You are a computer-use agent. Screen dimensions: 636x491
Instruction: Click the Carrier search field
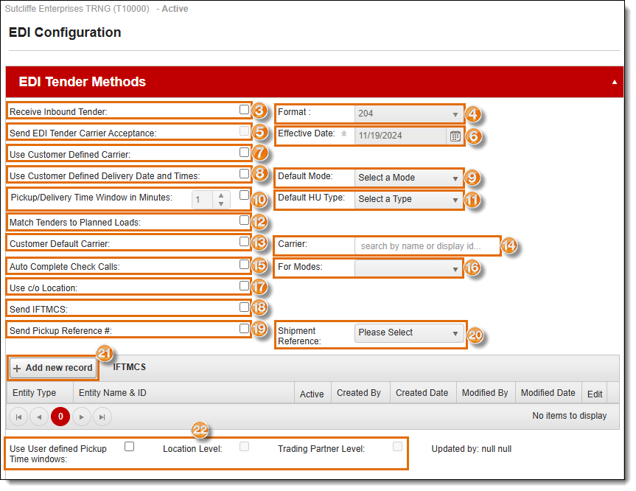[x=427, y=246]
